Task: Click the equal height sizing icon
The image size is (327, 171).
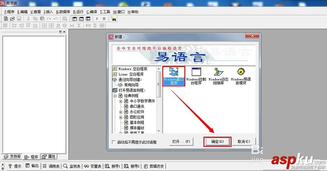Action: [x=95, y=26]
